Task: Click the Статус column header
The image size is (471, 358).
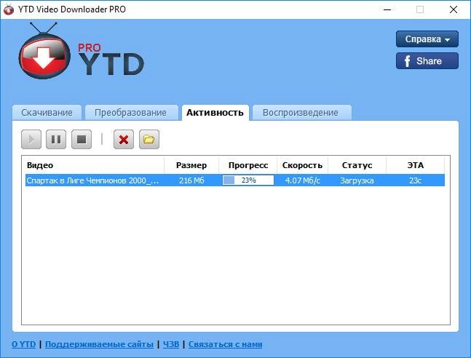Action: tap(357, 165)
